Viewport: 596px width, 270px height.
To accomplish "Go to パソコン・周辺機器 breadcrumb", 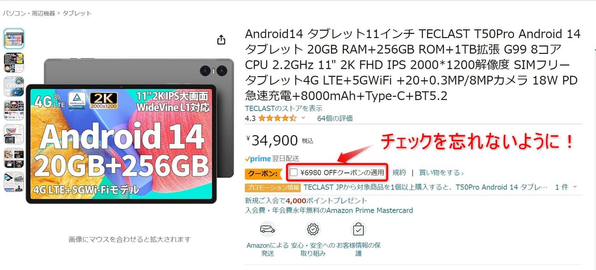I will coord(29,13).
